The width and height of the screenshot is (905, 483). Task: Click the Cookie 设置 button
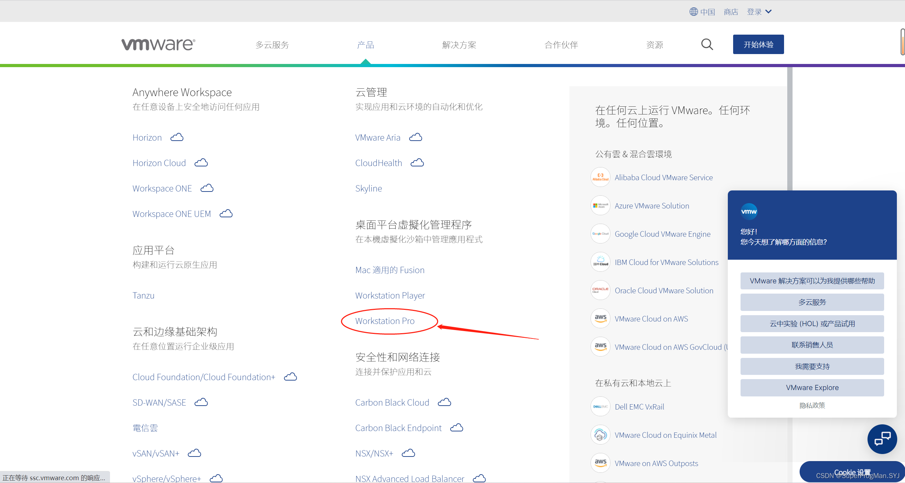tap(852, 472)
